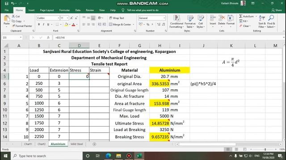This screenshot has width=286, height=160.
Task: Toggle italic formatting
Action: coord(43,24)
